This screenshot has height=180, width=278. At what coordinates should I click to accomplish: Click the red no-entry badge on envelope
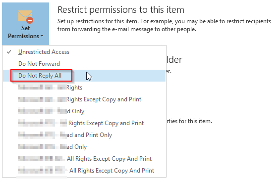(30, 20)
